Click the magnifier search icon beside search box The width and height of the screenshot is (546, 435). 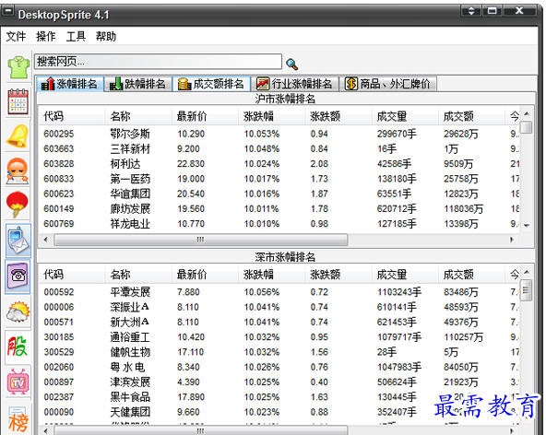(291, 64)
